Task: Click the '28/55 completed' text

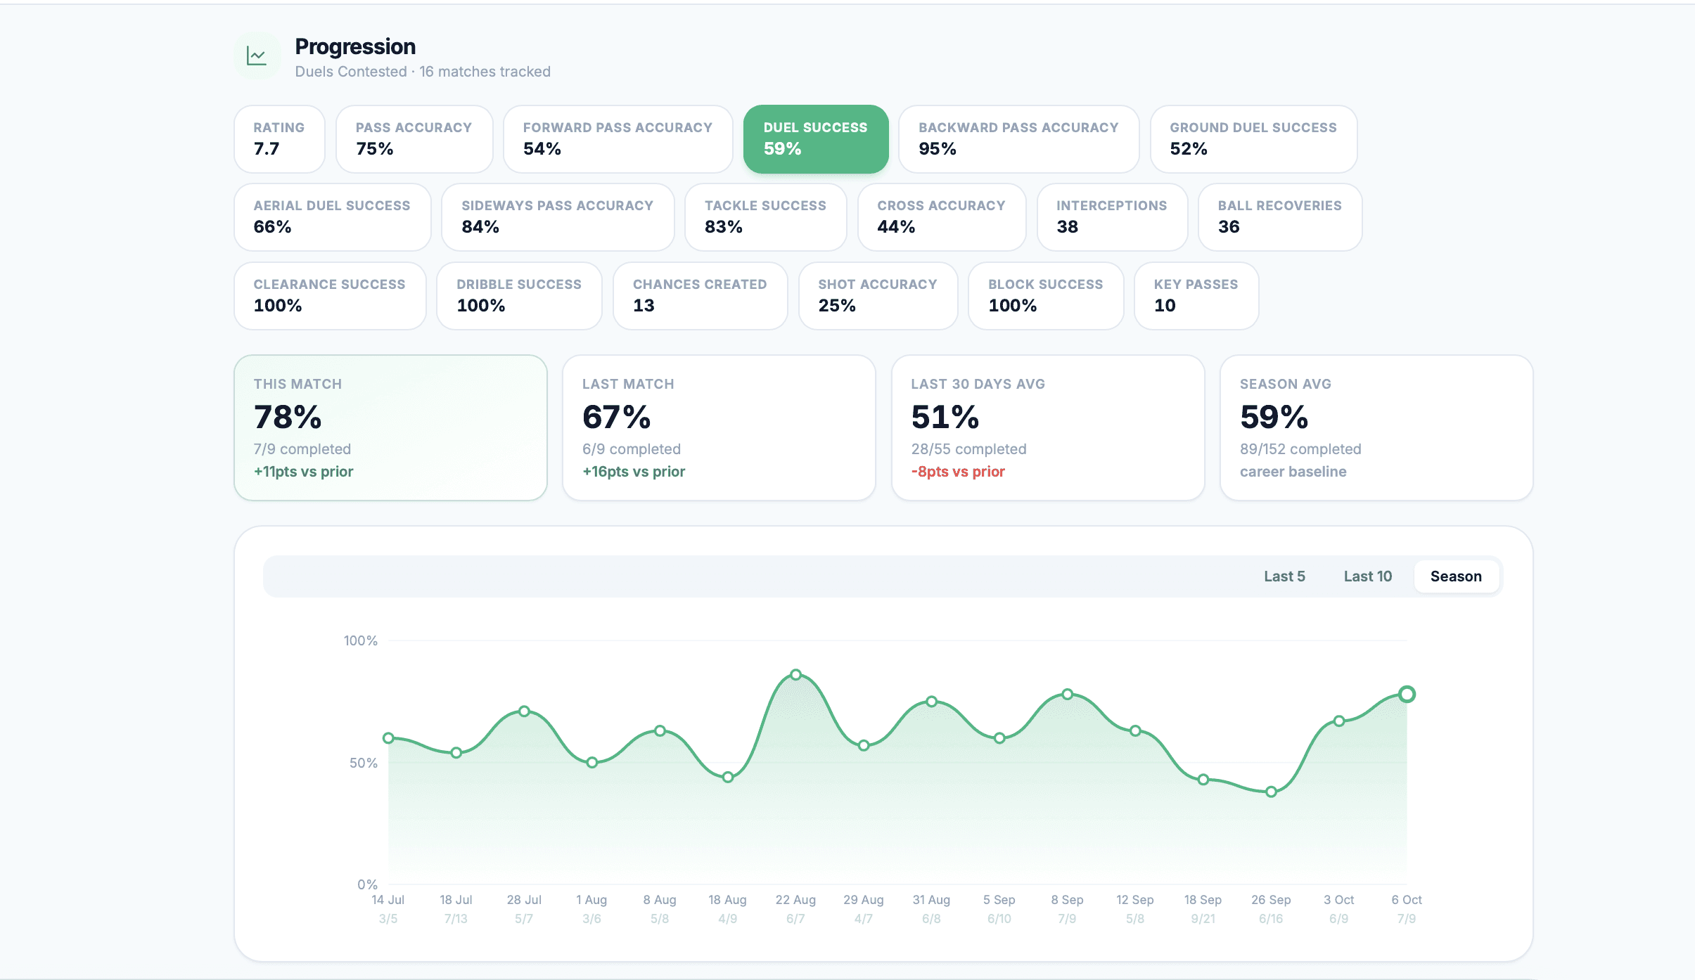Action: point(968,449)
